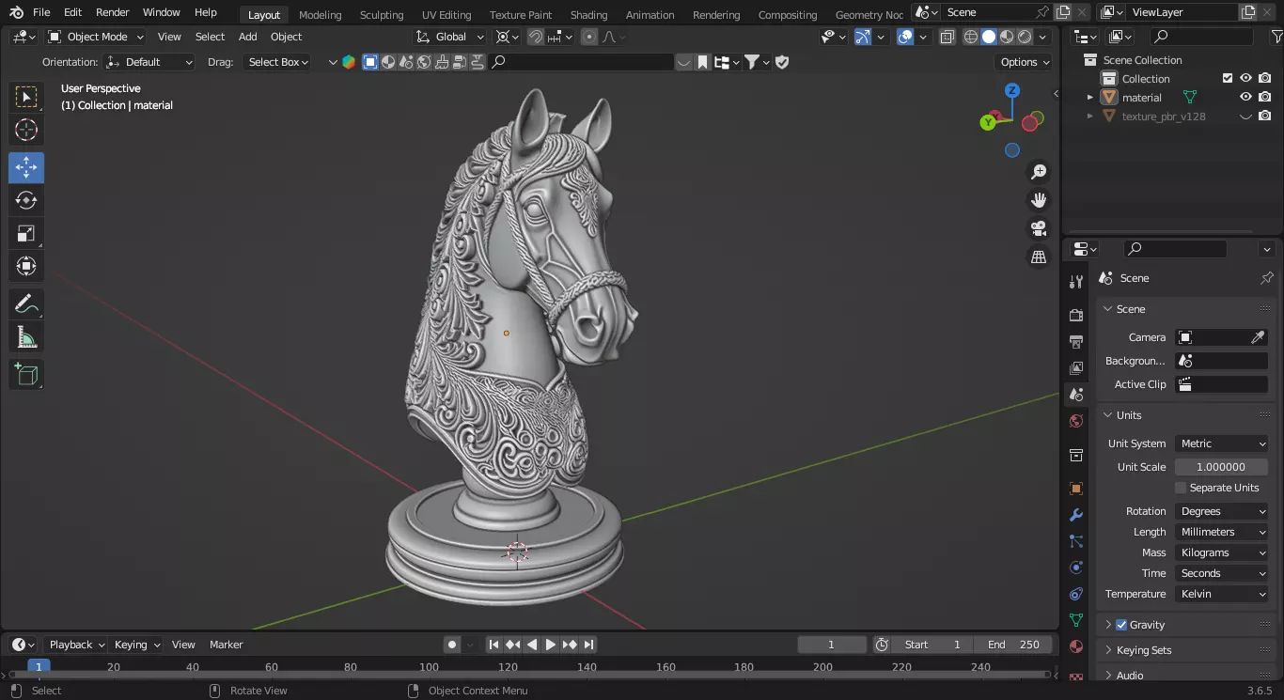The width and height of the screenshot is (1284, 700).
Task: Open the File menu
Action: (41, 12)
